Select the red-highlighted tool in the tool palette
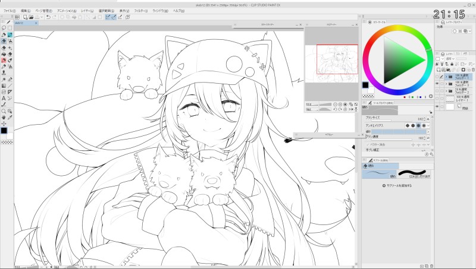 tap(4, 61)
